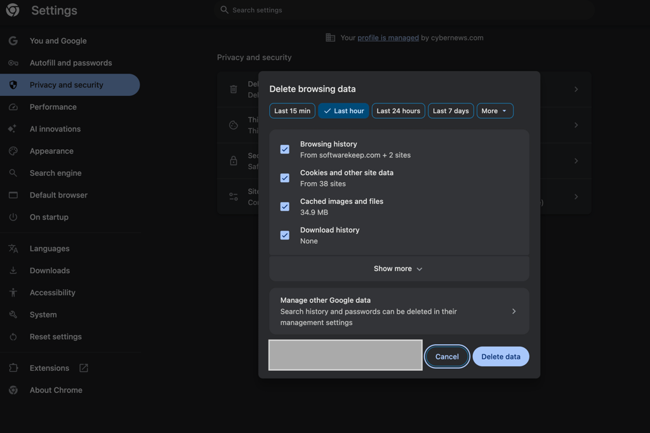Click the Delete data button
Viewport: 650px width, 433px height.
[501, 357]
